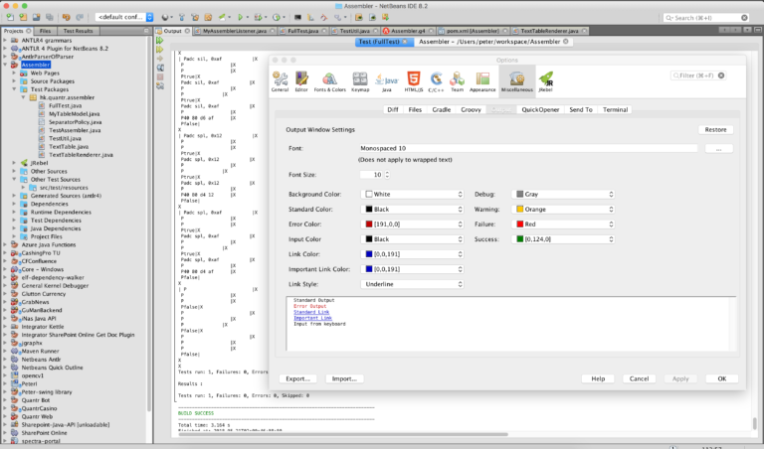
Task: Click Profile Project toolbar icon
Action: [277, 17]
